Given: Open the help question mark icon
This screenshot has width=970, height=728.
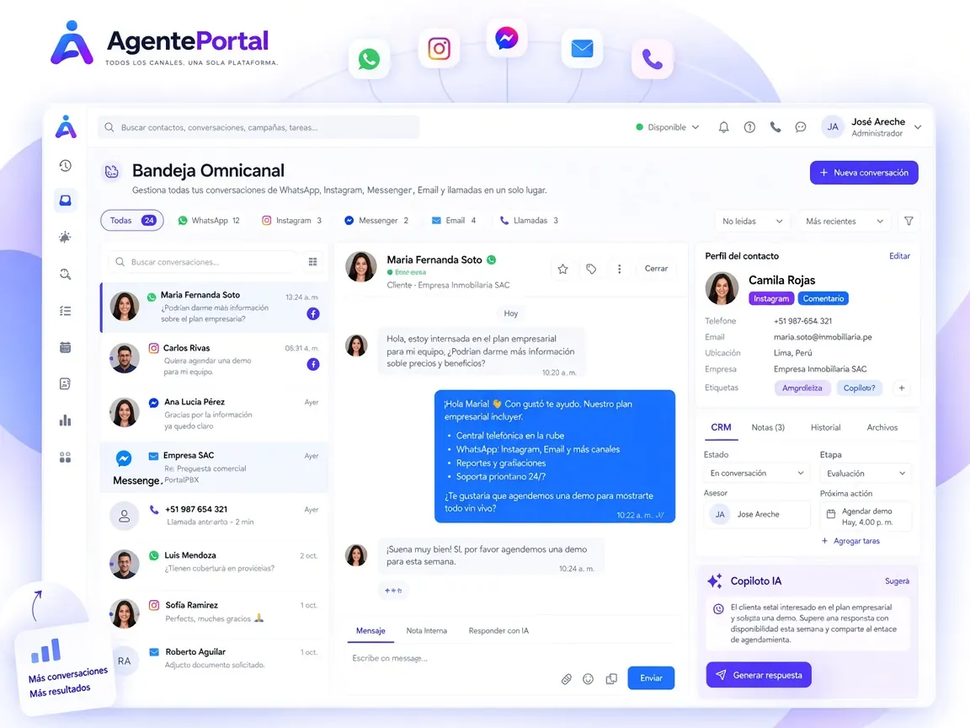Looking at the screenshot, I should [749, 127].
